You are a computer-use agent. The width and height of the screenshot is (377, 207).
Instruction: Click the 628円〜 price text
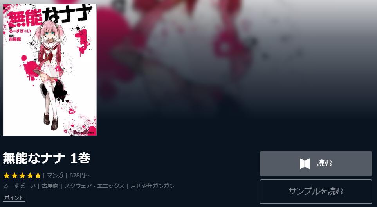(80, 175)
